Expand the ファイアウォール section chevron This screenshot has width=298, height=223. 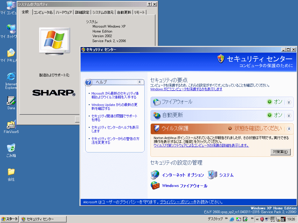click(x=289, y=102)
